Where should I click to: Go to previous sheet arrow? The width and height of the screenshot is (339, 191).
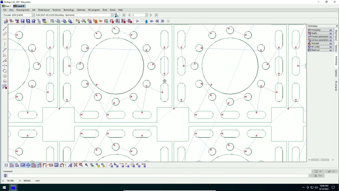pos(129,15)
